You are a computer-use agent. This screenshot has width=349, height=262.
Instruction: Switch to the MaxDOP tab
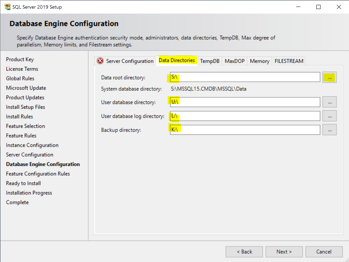[x=235, y=61]
